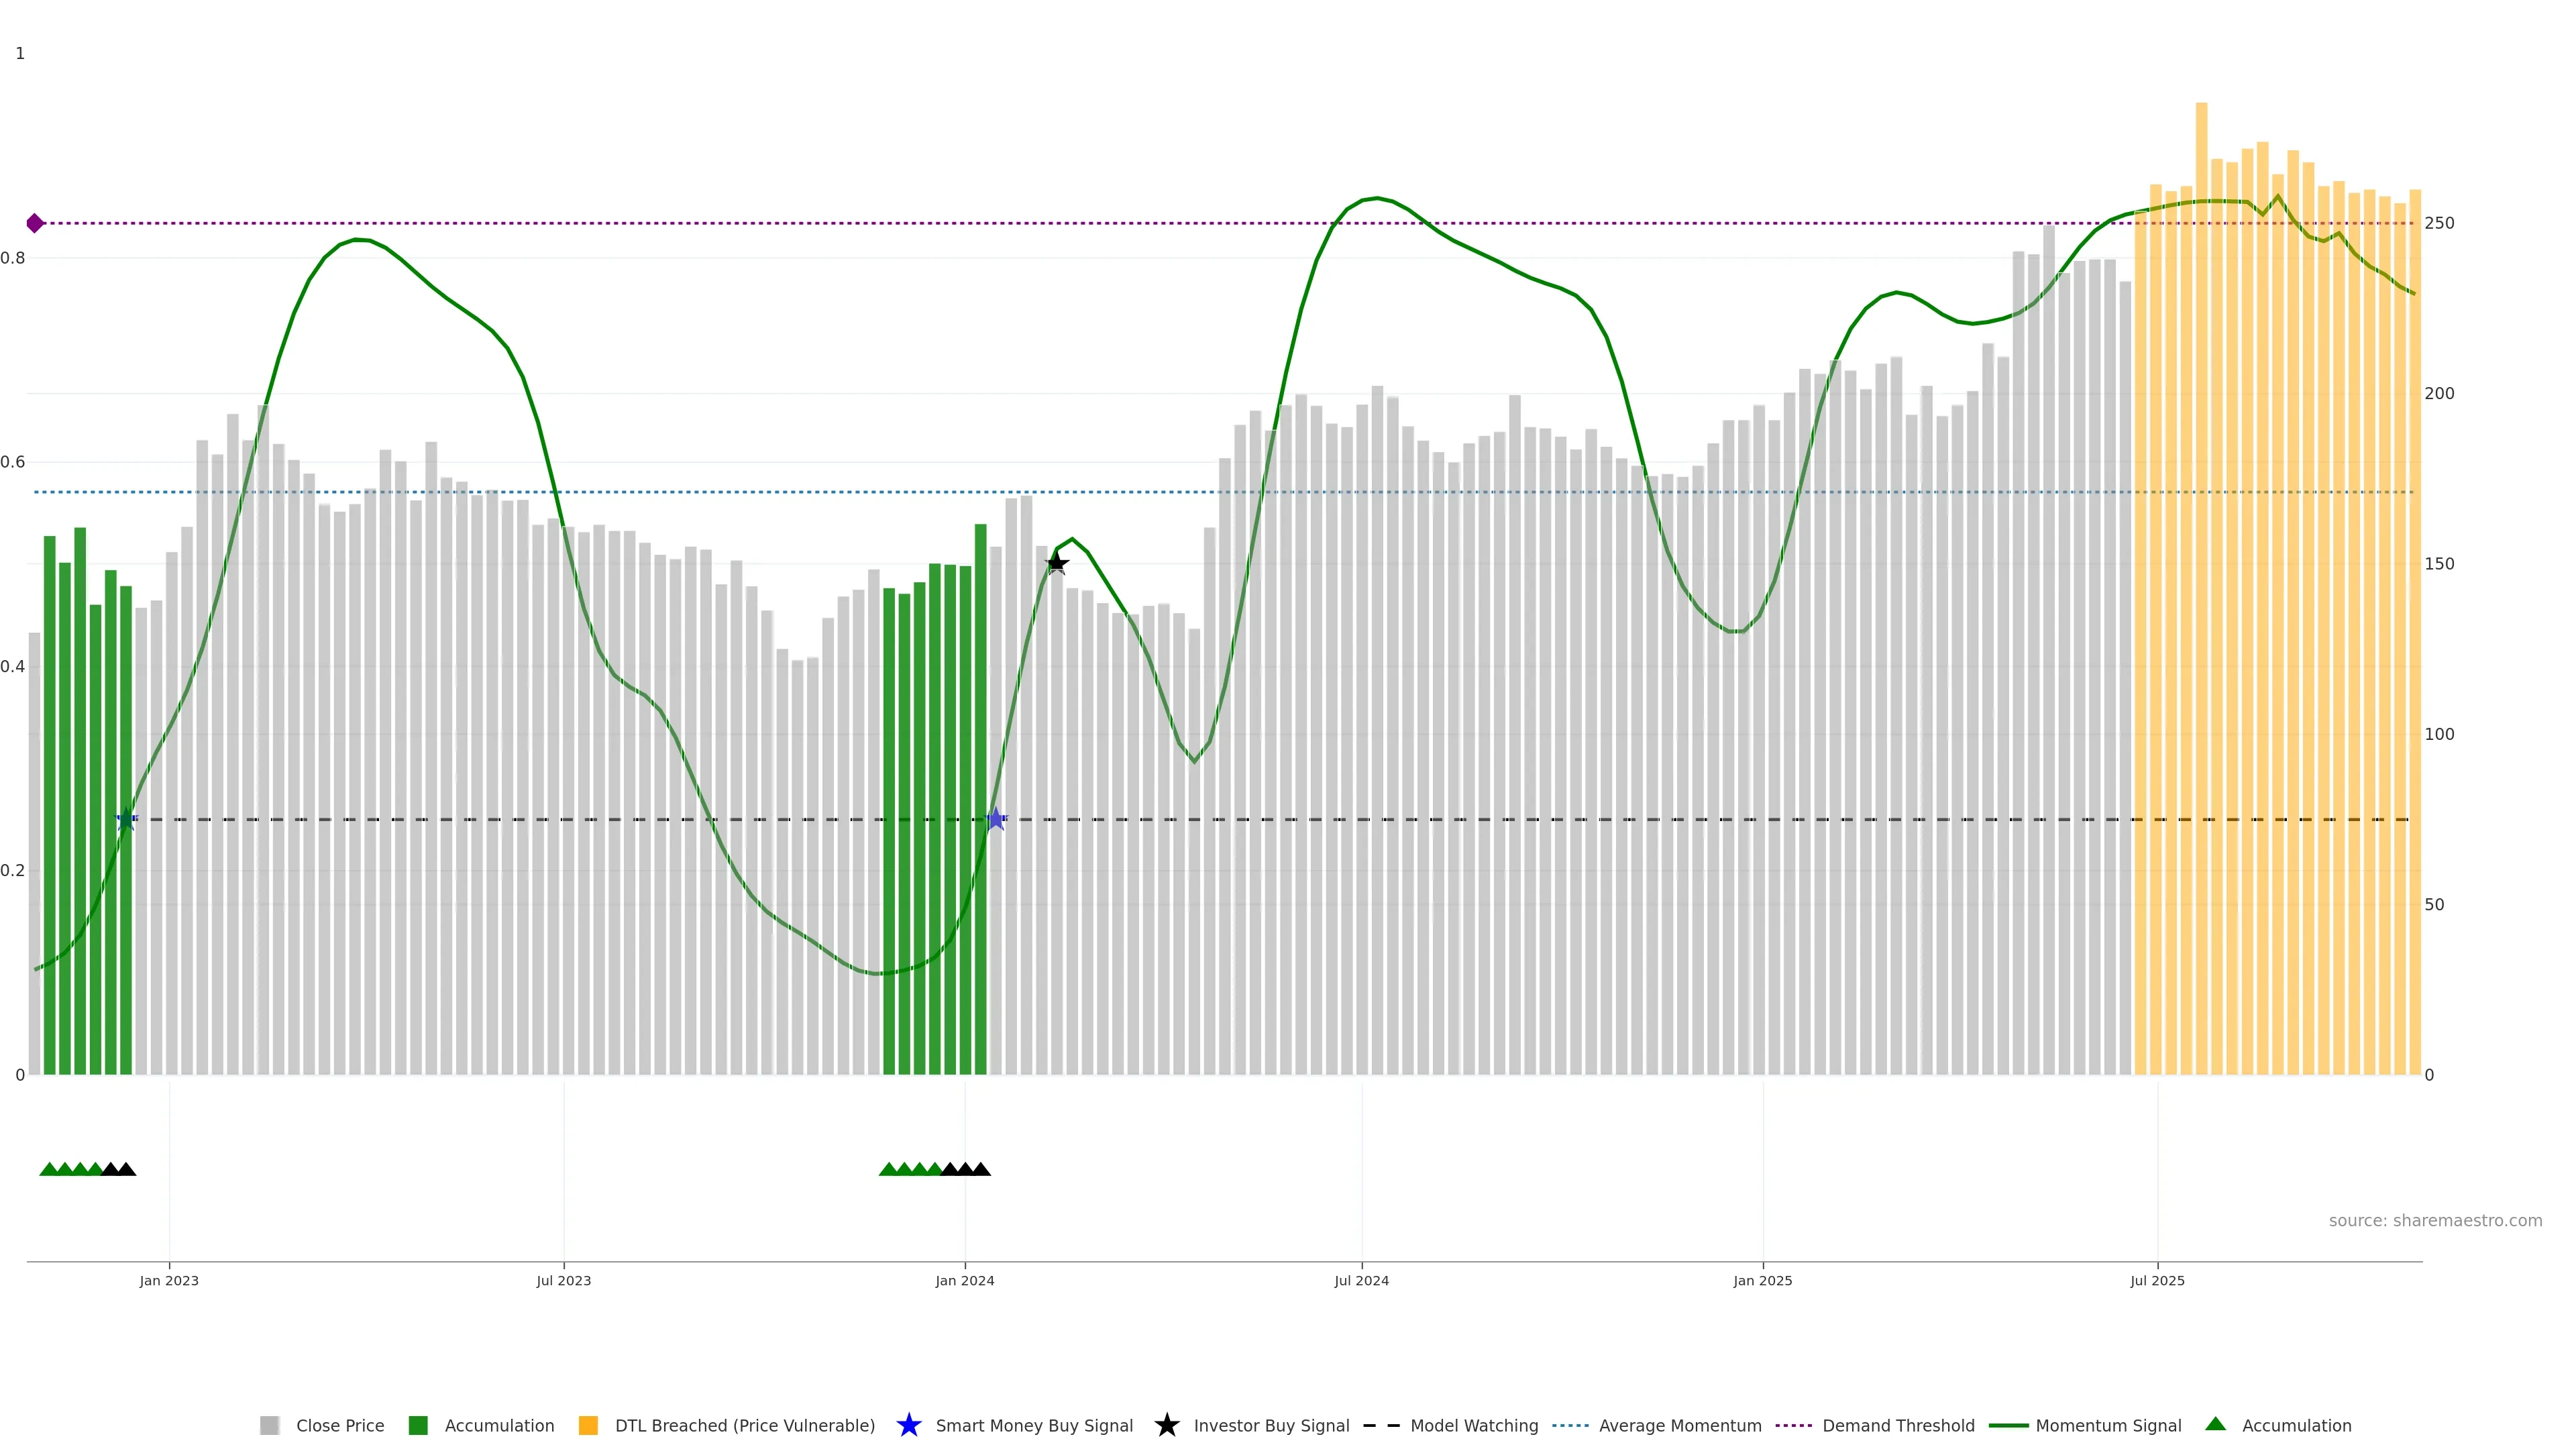2576x1449 pixels.
Task: Click the tallest orange bar after Jul 2025
Action: coord(2201,500)
